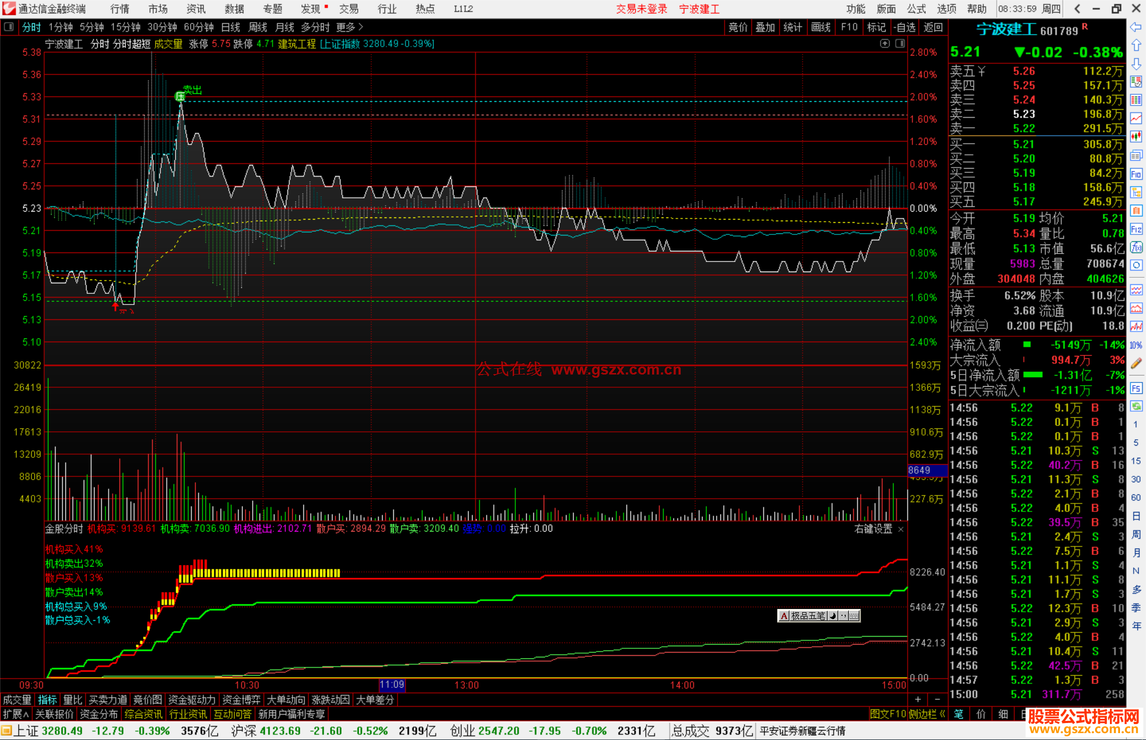
Task: Switch to the 资金博弈 indicator tab
Action: (x=241, y=700)
